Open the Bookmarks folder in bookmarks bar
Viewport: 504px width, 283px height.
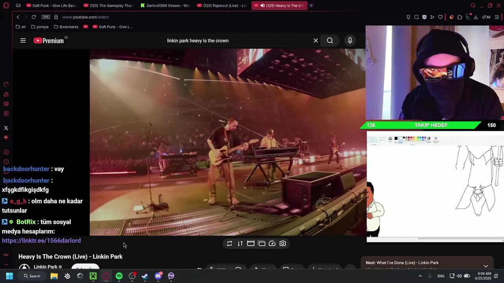(66, 27)
